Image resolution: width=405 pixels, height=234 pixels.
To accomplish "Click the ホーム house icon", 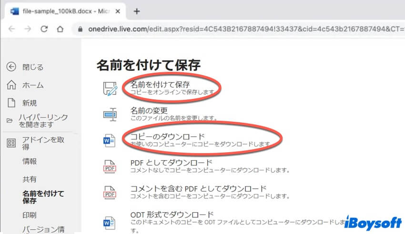I will [x=11, y=85].
